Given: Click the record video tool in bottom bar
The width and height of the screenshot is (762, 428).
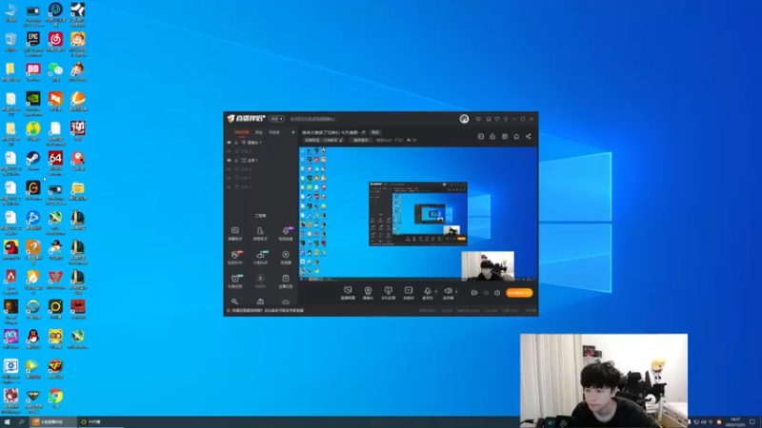Looking at the screenshot, I should click(x=409, y=293).
